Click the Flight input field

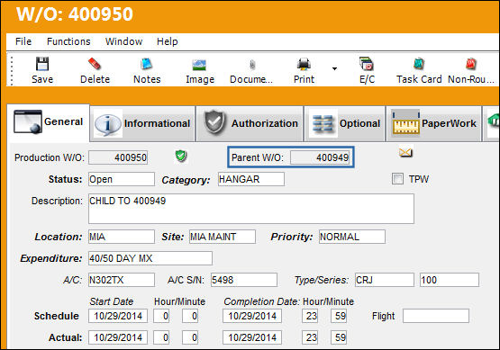click(x=436, y=316)
